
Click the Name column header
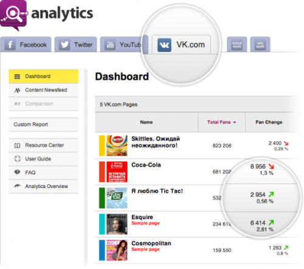[x=147, y=122]
